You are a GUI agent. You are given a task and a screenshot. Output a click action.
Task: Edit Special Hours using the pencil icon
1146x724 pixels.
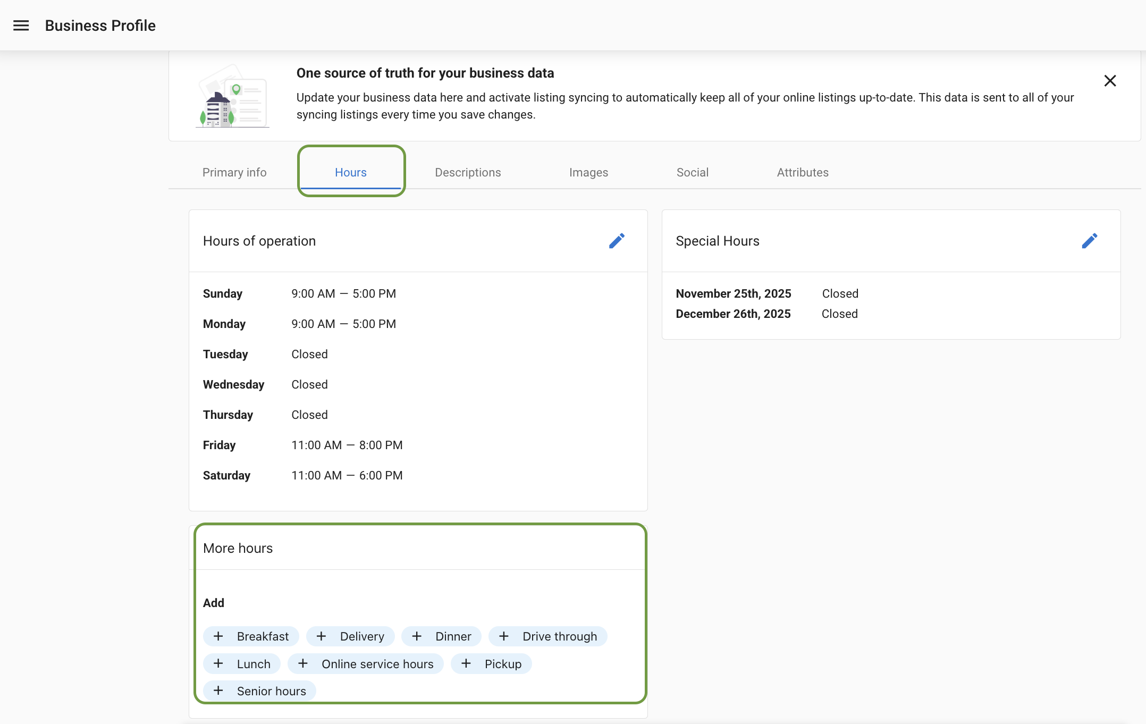tap(1090, 241)
